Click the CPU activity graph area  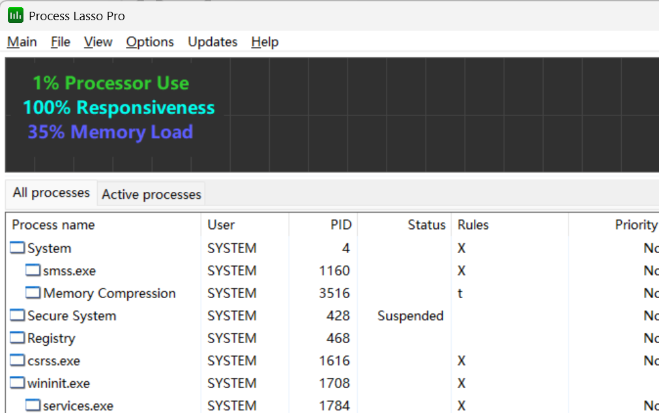391,115
